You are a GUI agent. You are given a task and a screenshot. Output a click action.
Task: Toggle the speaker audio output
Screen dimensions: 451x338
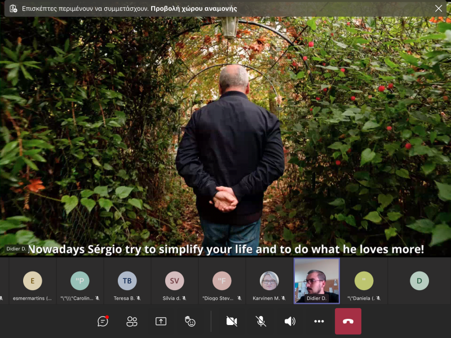click(290, 321)
